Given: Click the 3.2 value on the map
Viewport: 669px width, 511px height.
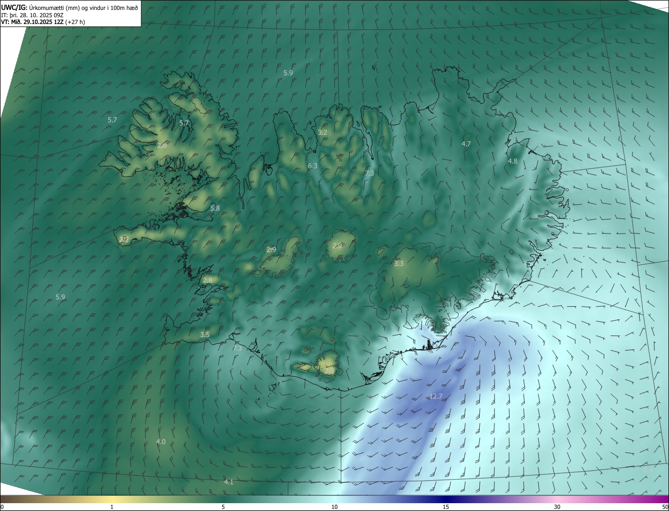Looking at the screenshot, I should 322,132.
